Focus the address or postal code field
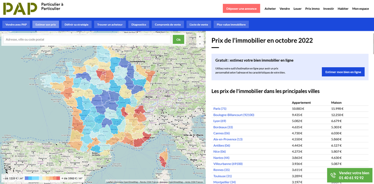This screenshot has height=184, width=374. click(87, 40)
